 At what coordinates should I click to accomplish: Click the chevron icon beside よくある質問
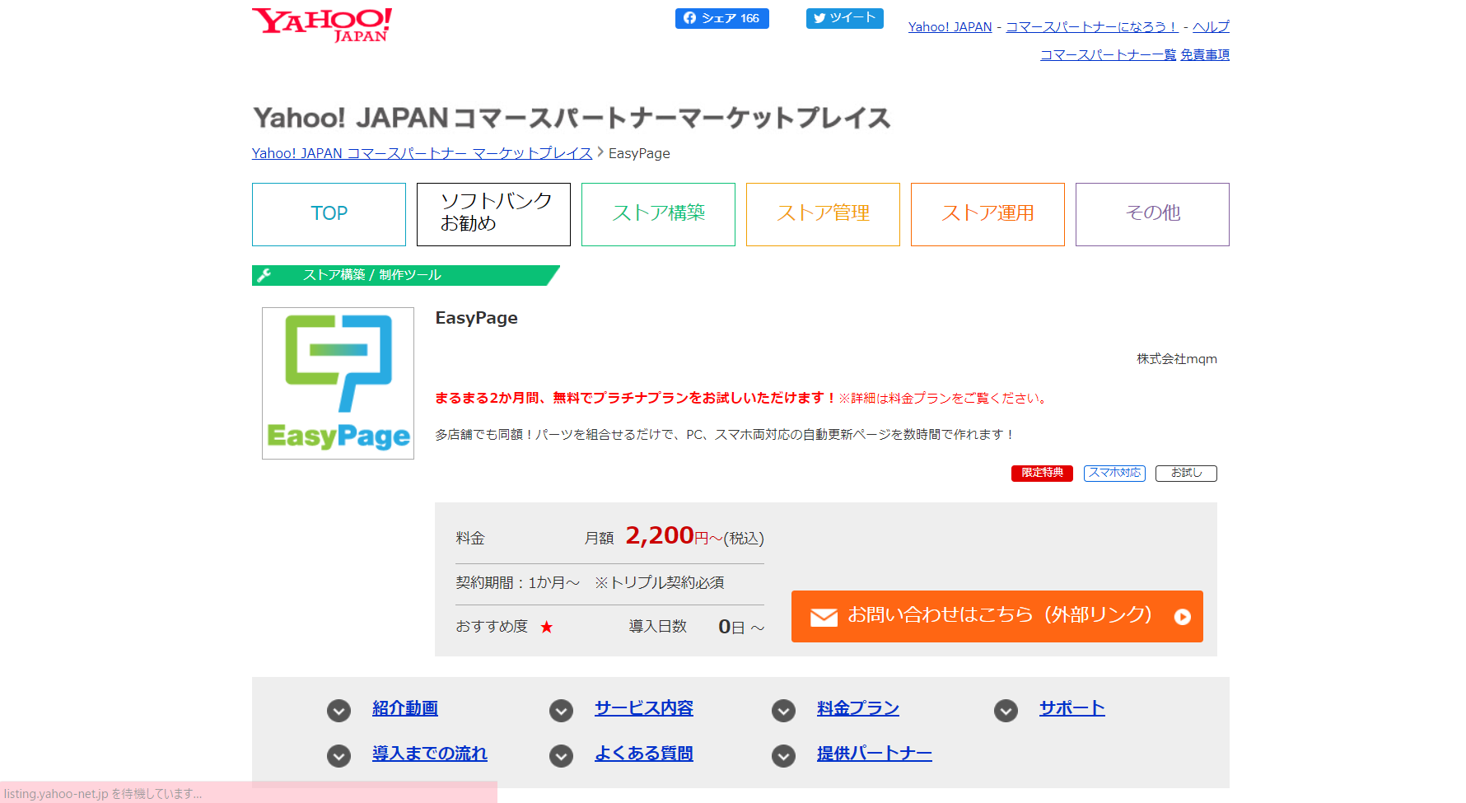pos(561,755)
